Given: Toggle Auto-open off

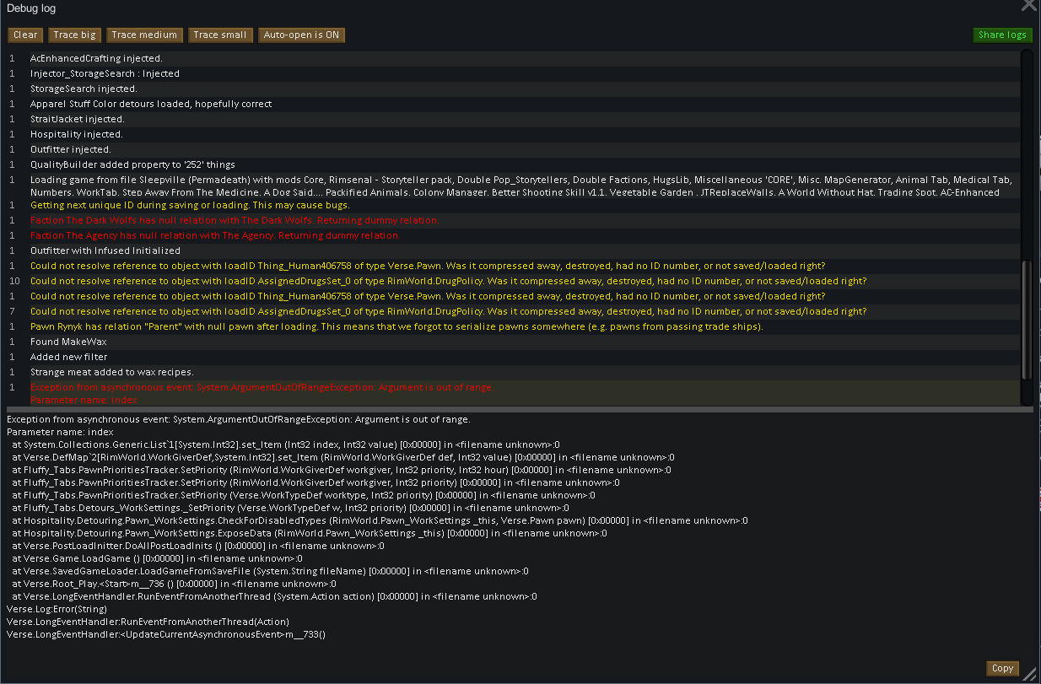Looking at the screenshot, I should (x=301, y=35).
